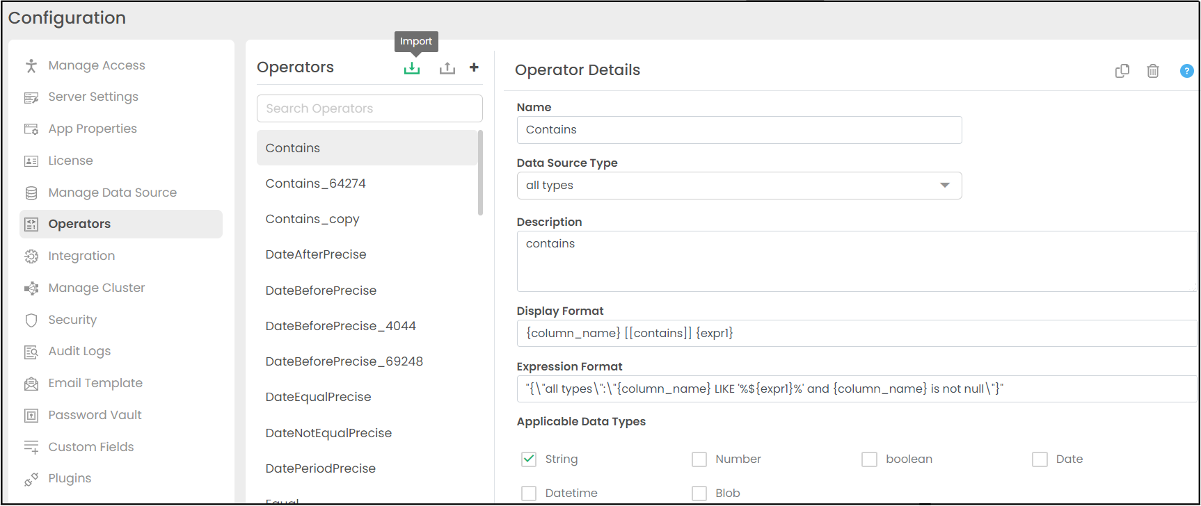Delete operator using trash icon
Screen dimensions: 1201x506
point(1153,71)
